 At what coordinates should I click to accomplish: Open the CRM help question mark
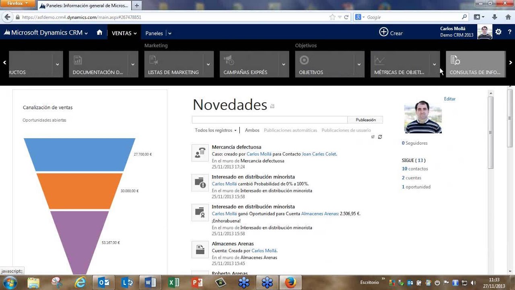pyautogui.click(x=509, y=32)
